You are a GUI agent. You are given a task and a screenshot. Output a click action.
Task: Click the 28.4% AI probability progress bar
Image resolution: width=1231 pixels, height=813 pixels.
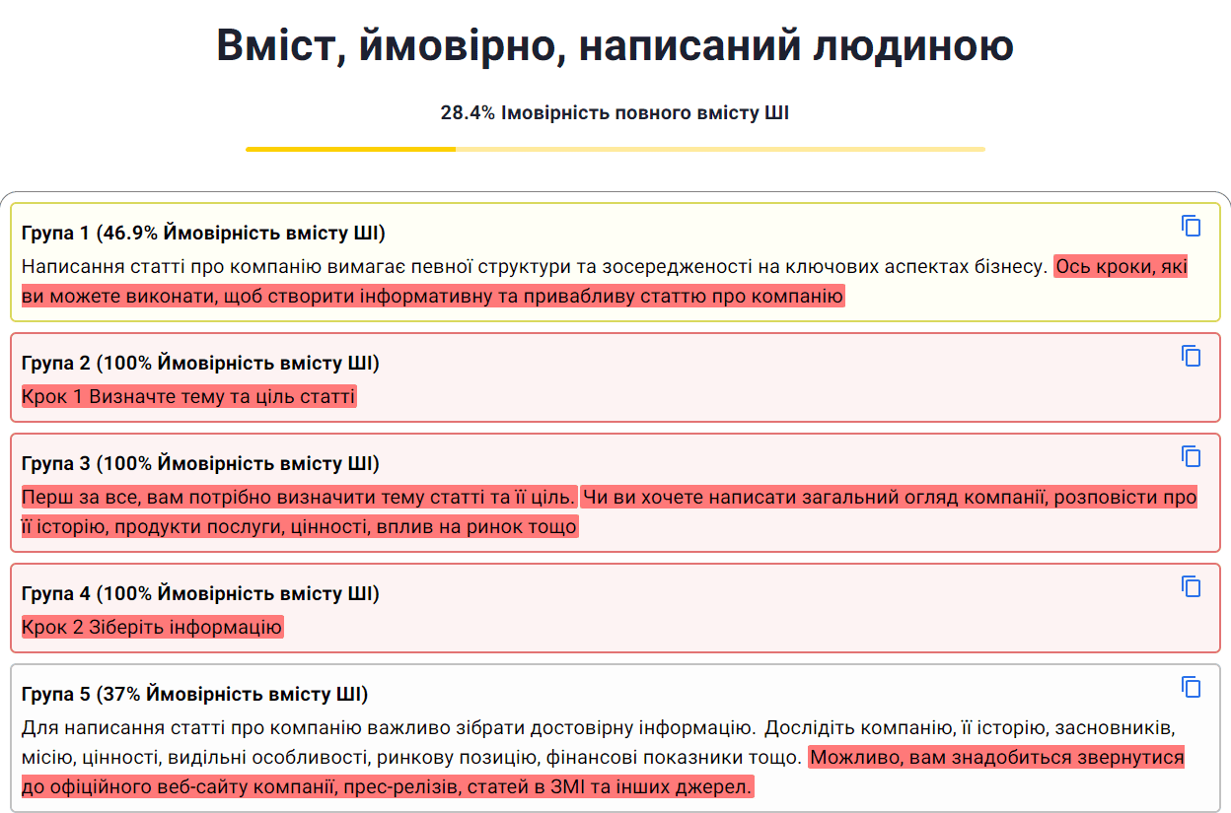point(615,148)
